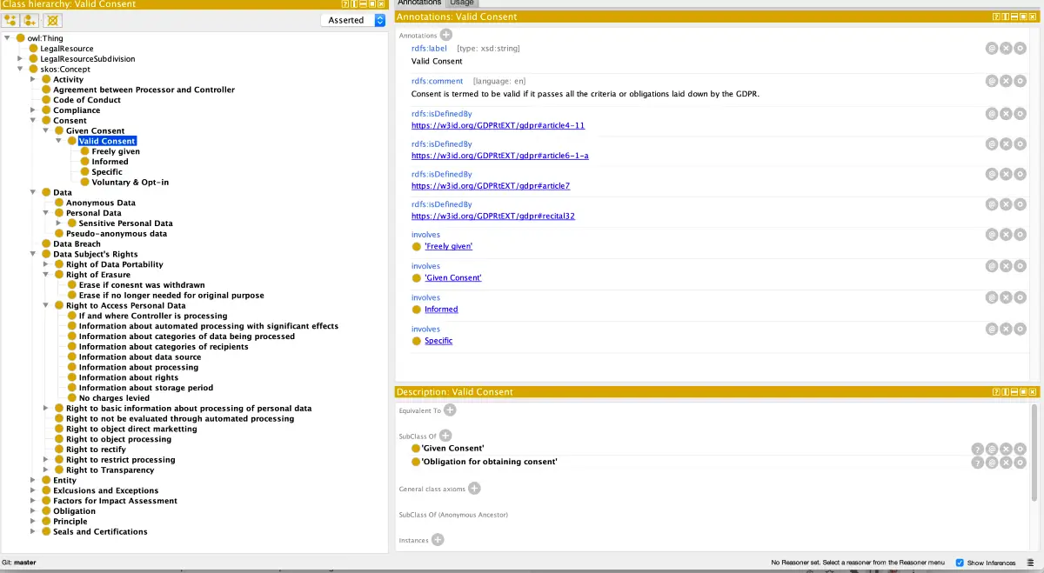
Task: Open the gdpr#recital32 link
Action: tap(492, 217)
